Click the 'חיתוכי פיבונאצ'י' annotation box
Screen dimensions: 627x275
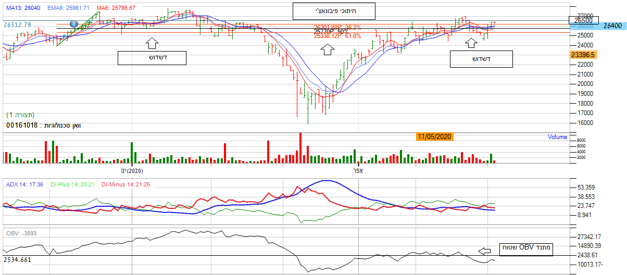pos(334,10)
